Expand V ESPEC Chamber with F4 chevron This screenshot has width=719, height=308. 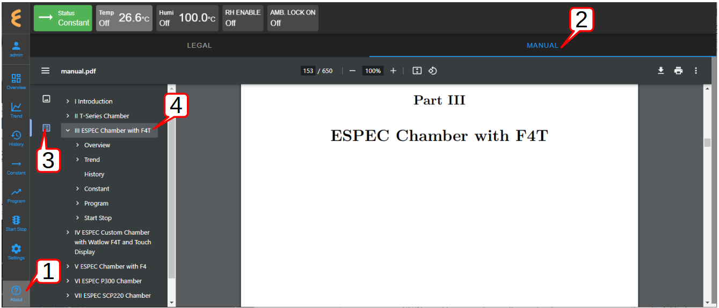pyautogui.click(x=68, y=266)
